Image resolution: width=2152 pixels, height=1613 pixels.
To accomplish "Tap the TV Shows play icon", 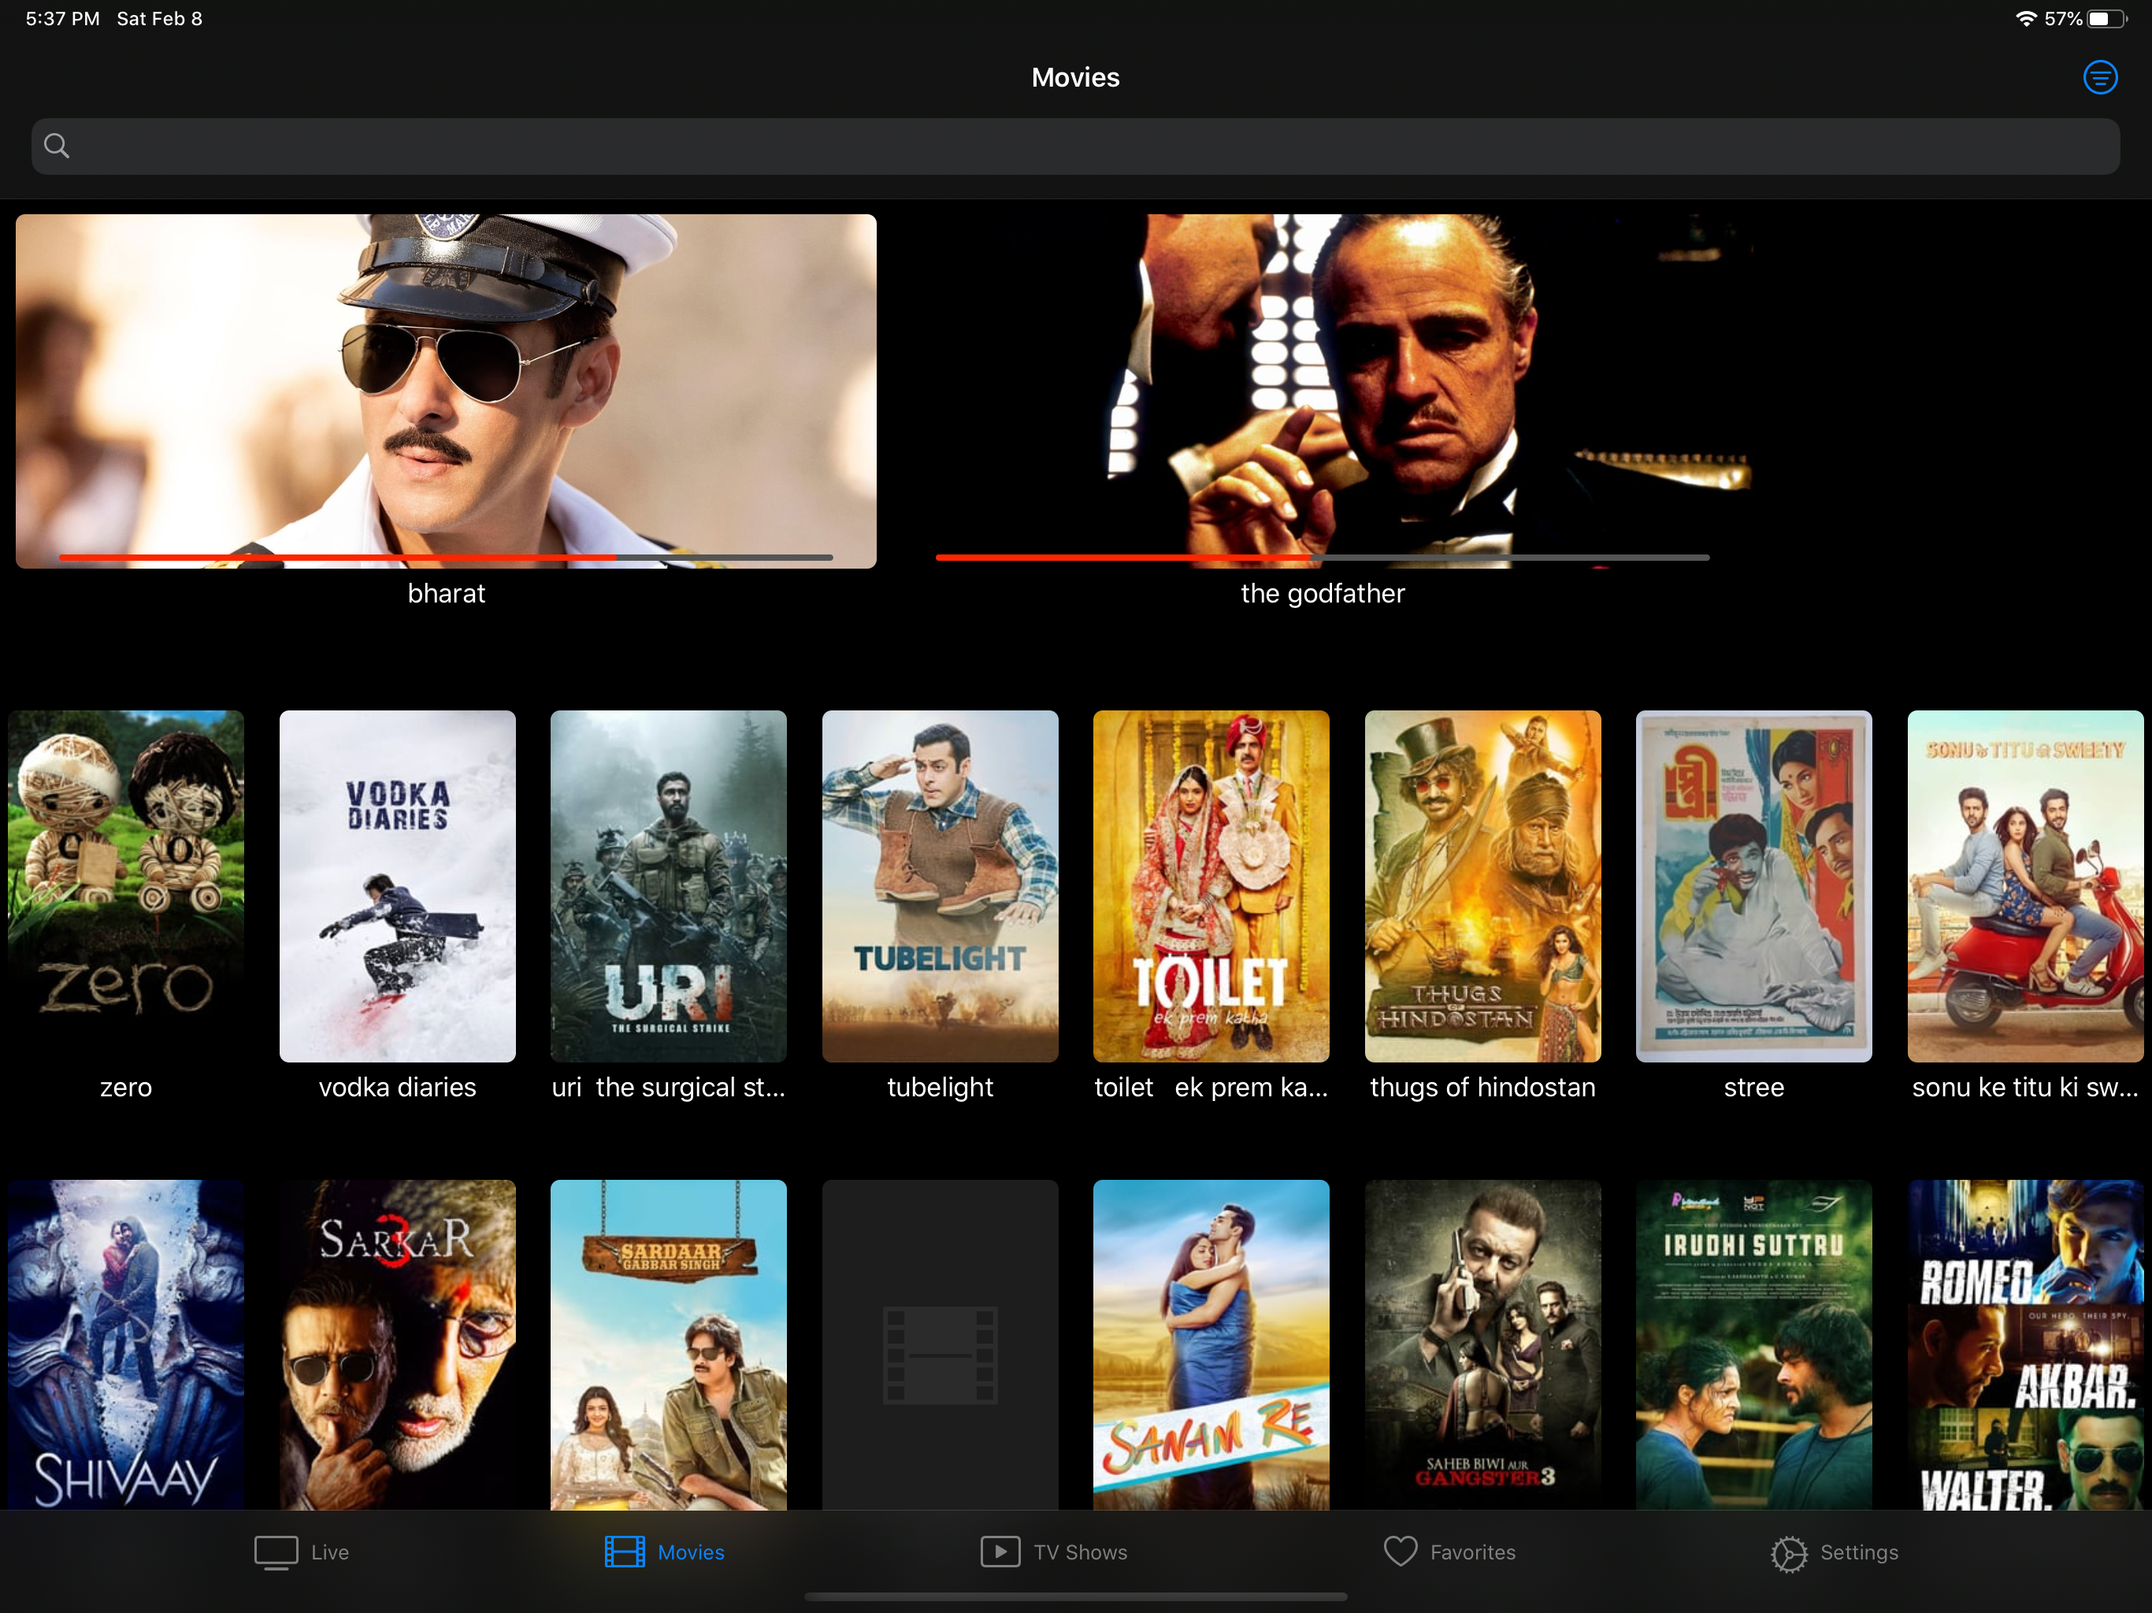I will click(x=999, y=1552).
